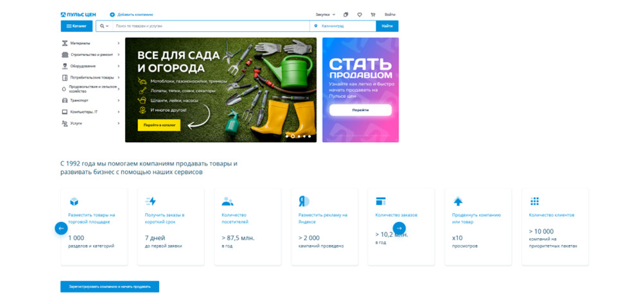Select the active second banner carousel dot
Image resolution: width=644 pixels, height=304 pixels.
[292, 136]
